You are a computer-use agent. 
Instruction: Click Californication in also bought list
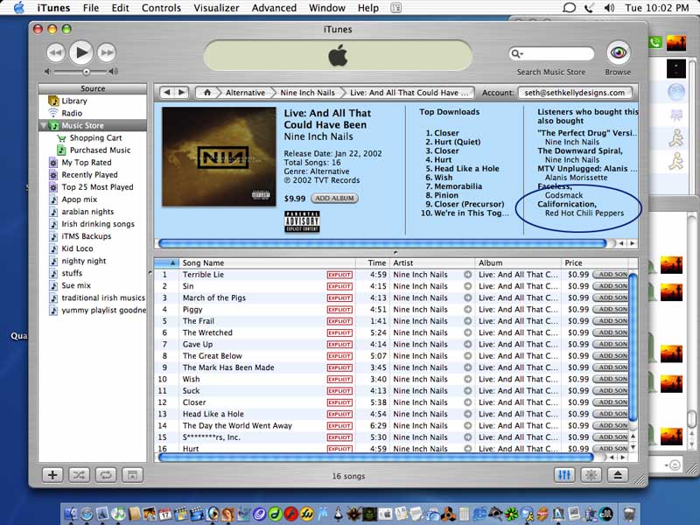point(566,204)
